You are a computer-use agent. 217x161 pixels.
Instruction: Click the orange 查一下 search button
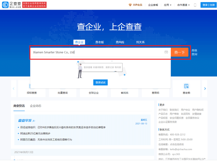tap(180, 52)
